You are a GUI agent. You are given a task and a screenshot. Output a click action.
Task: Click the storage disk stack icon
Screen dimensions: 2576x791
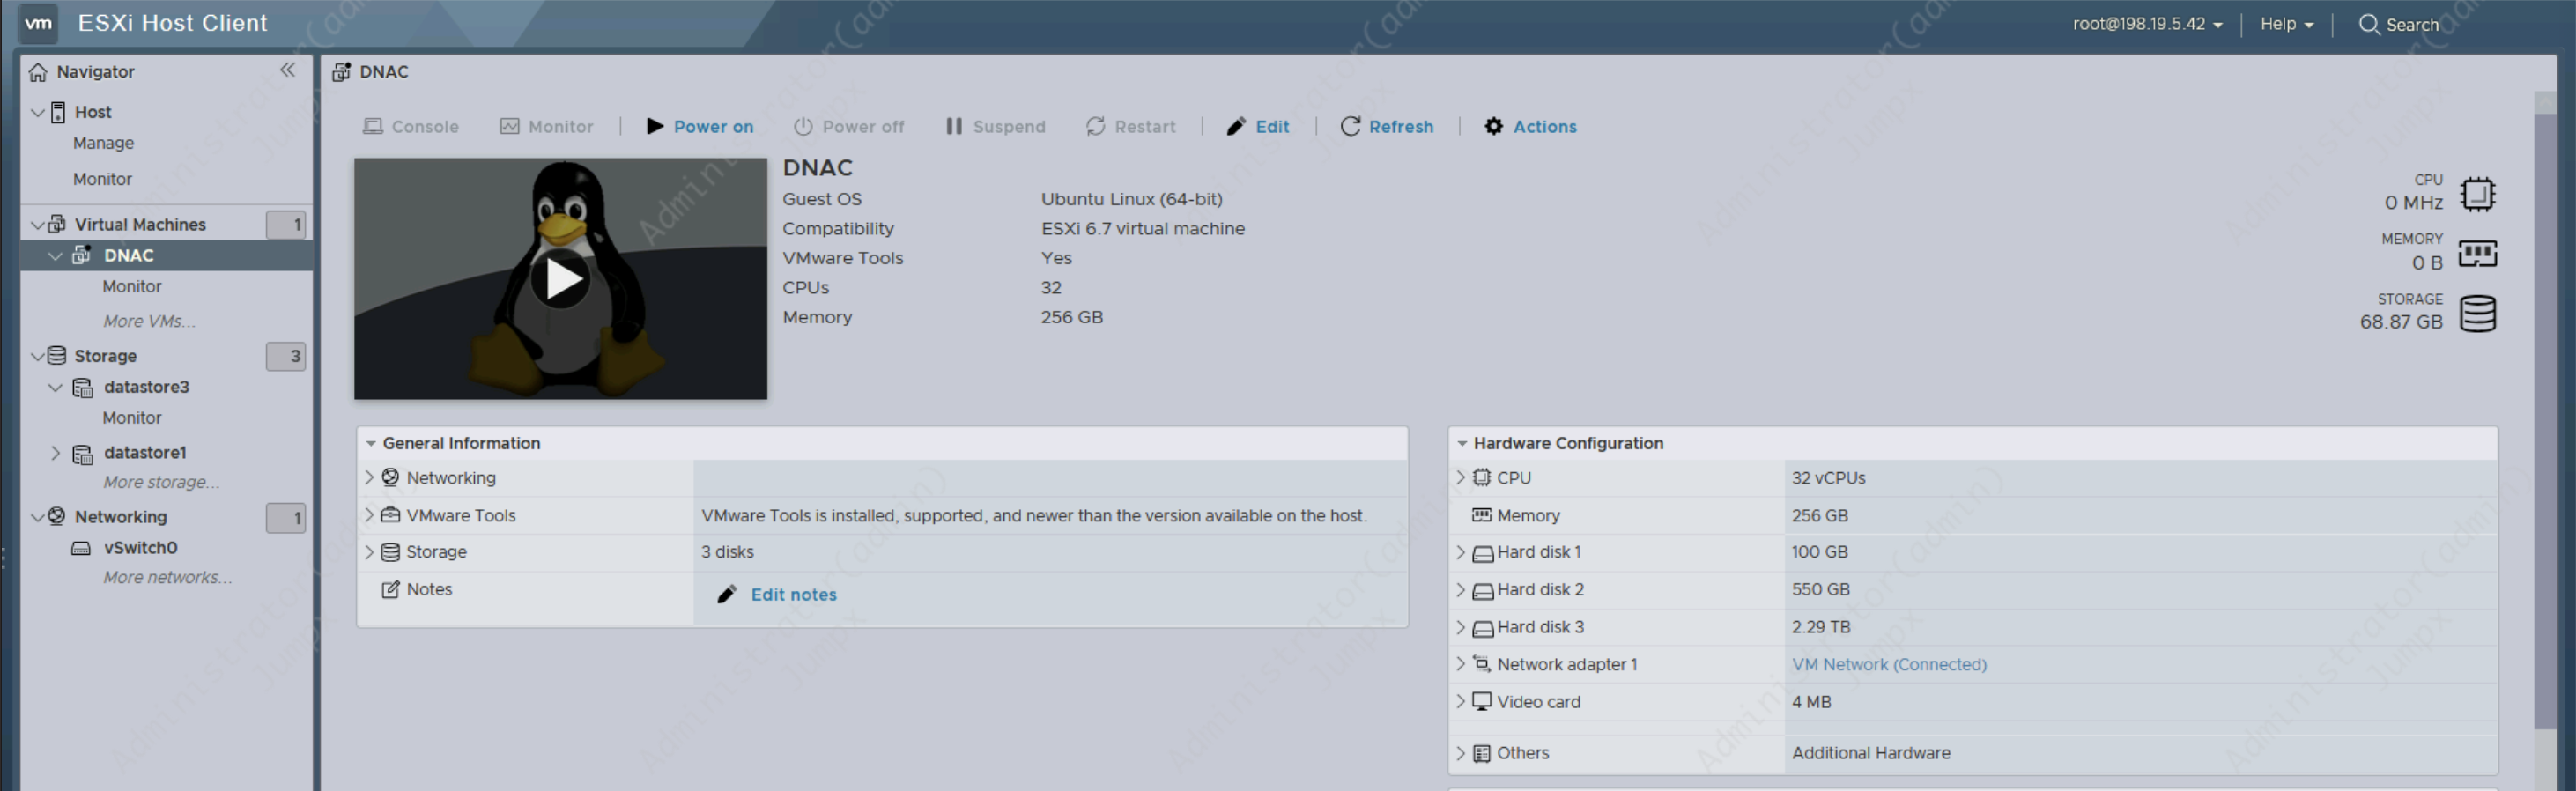click(2477, 314)
